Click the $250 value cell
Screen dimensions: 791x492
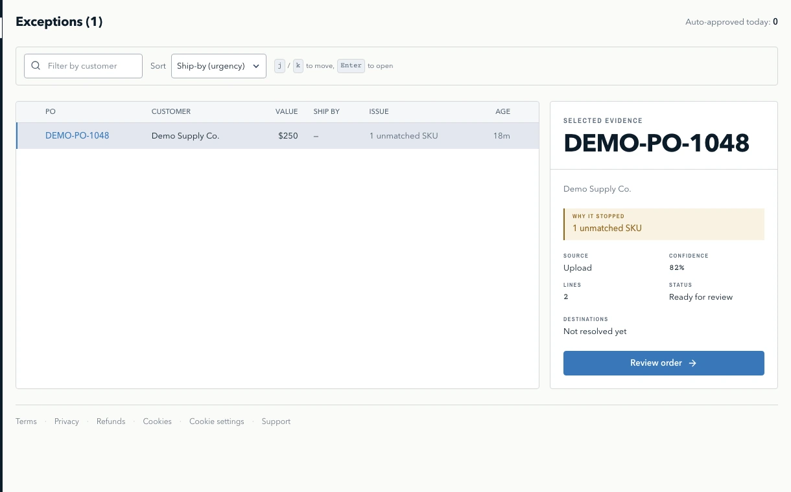[x=288, y=136]
